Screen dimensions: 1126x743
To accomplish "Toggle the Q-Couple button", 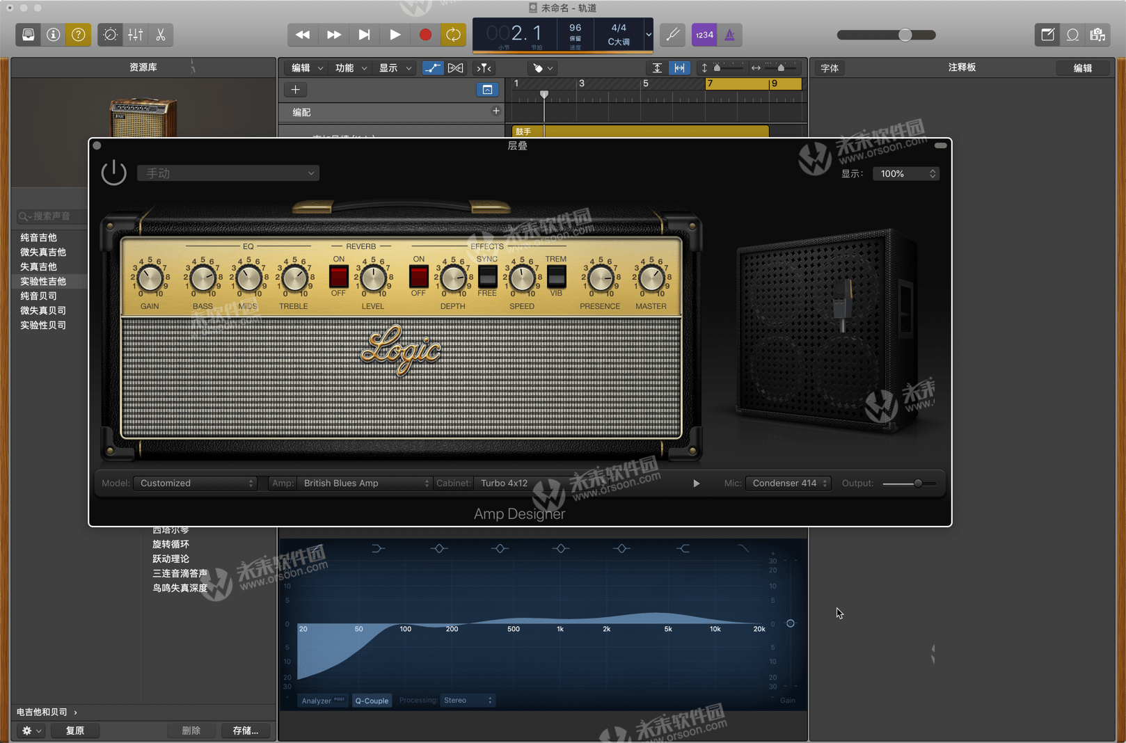I will point(372,701).
